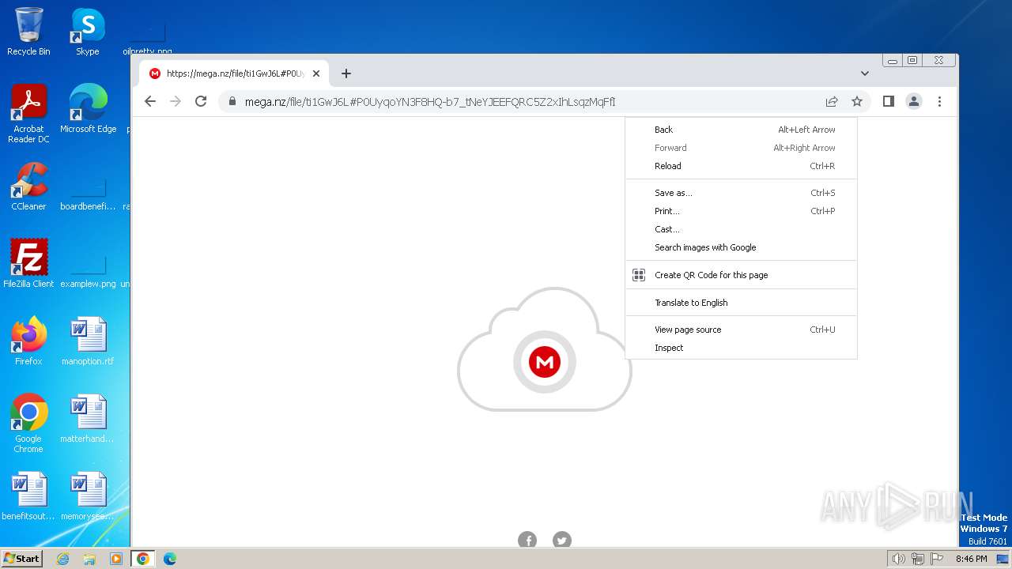Open the volume speaker tray icon
Screen dimensions: 1012x569
point(898,559)
